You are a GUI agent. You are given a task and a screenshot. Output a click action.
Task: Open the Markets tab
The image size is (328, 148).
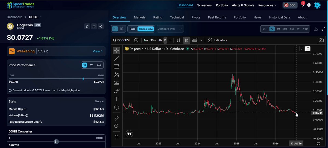140,17
